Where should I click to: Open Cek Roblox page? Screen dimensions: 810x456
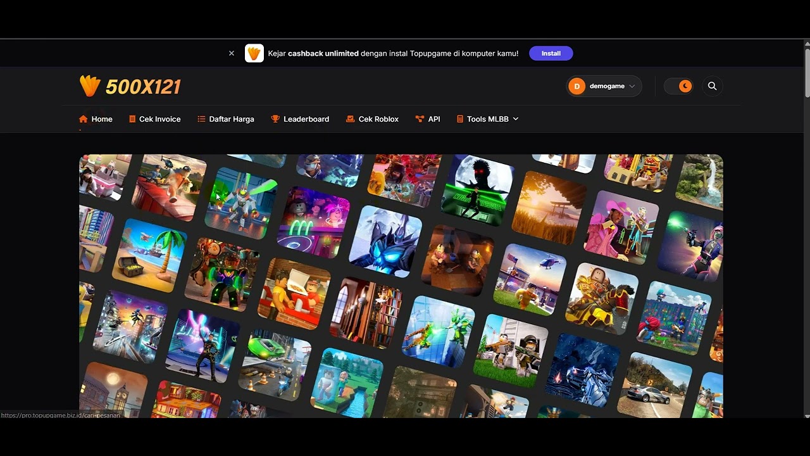point(372,119)
